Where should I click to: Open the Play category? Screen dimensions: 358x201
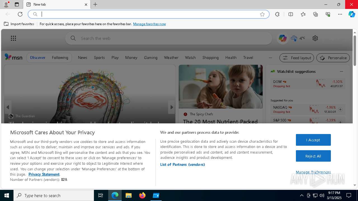pos(115,58)
